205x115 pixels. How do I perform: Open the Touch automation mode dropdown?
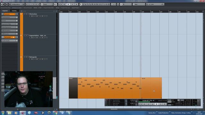(x=47, y=4)
